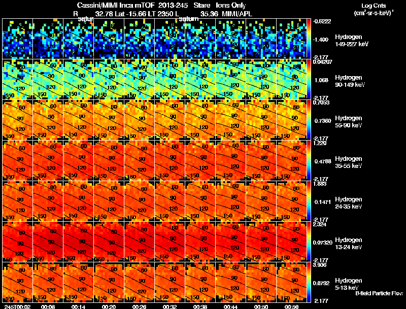Click the 00:32 time label
The height and width of the screenshot is (309, 406).
(170, 306)
